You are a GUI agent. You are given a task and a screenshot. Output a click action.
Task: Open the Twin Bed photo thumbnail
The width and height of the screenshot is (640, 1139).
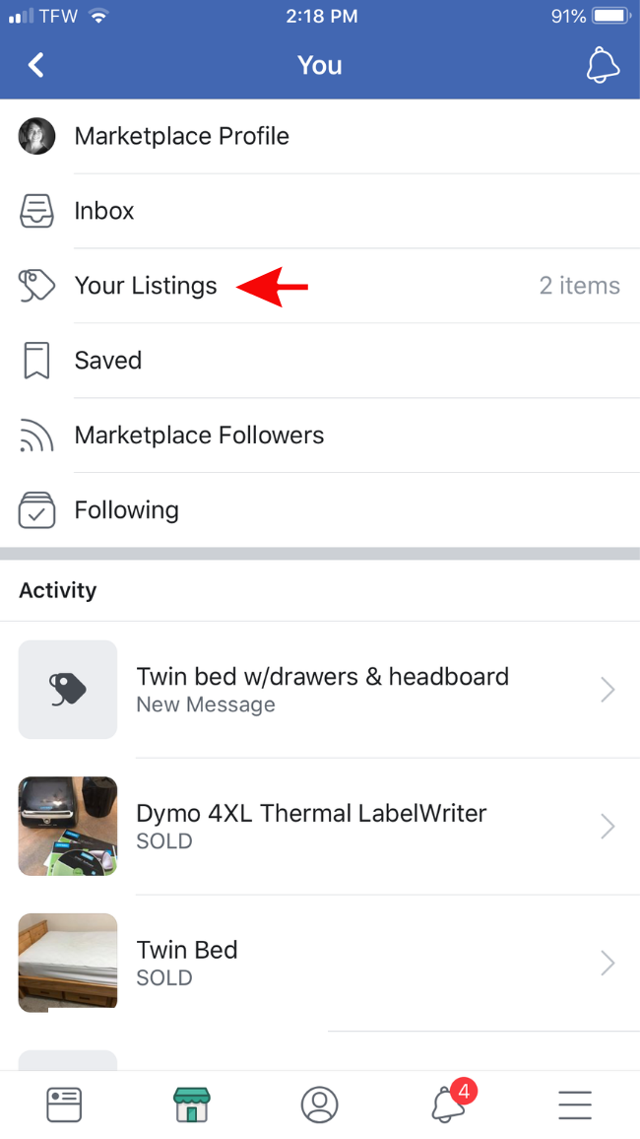68,962
